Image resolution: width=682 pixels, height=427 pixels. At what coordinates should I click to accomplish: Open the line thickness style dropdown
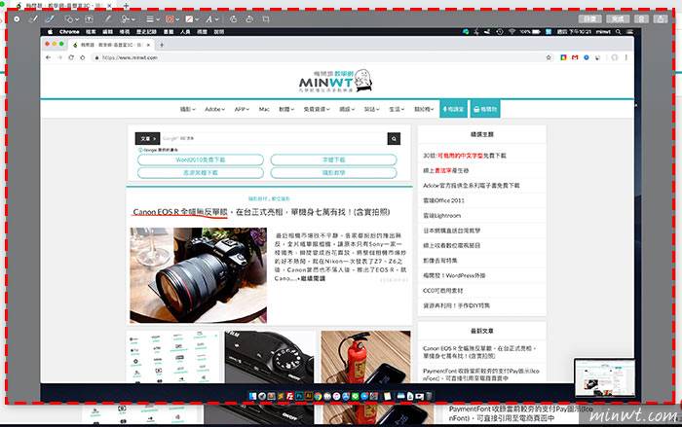(151, 18)
